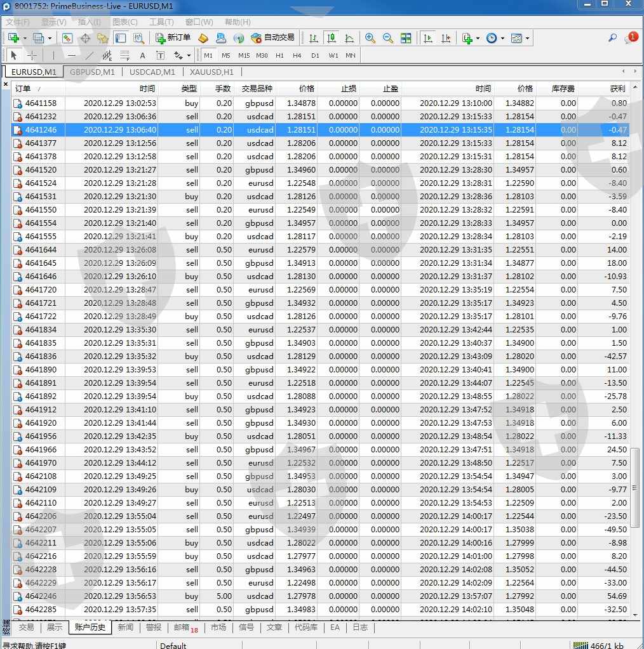Open the periodicity clock dropdown arrow

pos(502,38)
